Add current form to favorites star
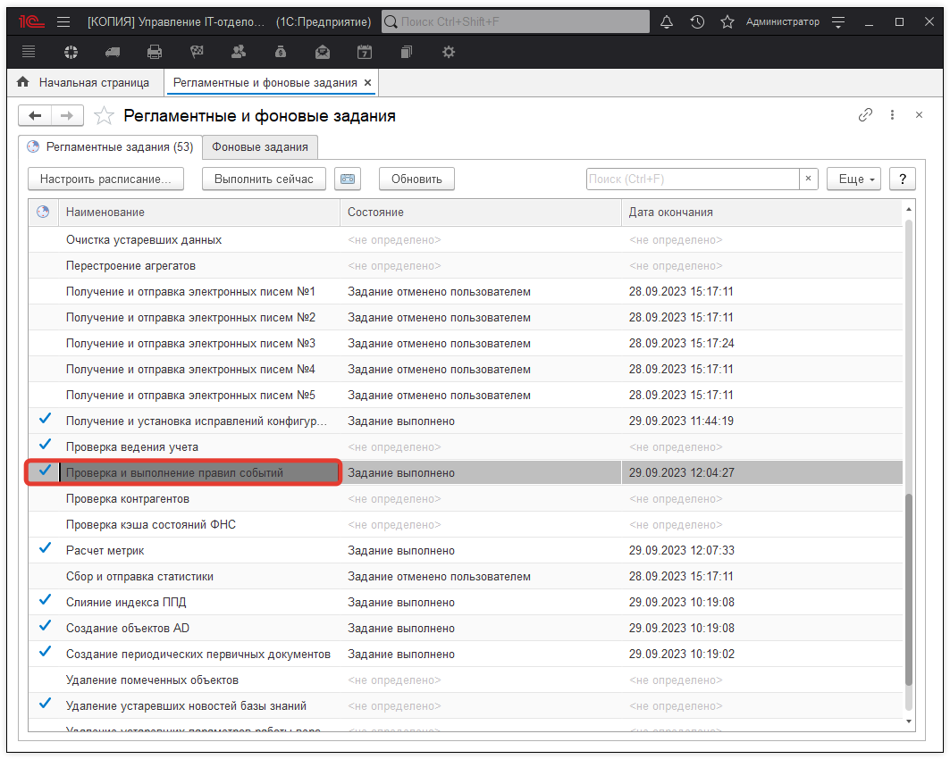The height and width of the screenshot is (759, 950). 105,116
